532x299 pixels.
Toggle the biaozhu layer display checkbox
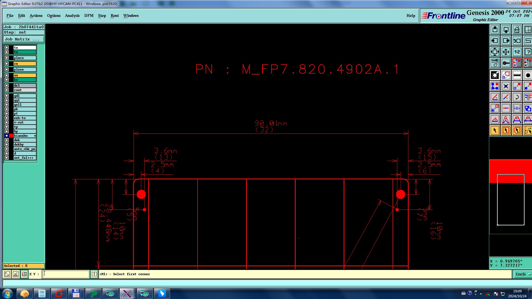(7, 136)
